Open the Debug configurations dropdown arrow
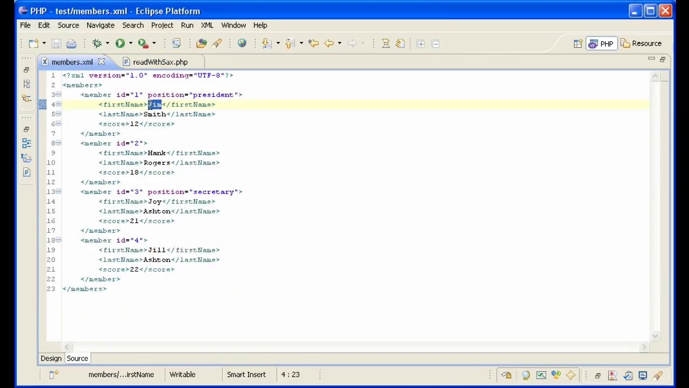Screen dimensions: 689x388 pyautogui.click(x=107, y=44)
